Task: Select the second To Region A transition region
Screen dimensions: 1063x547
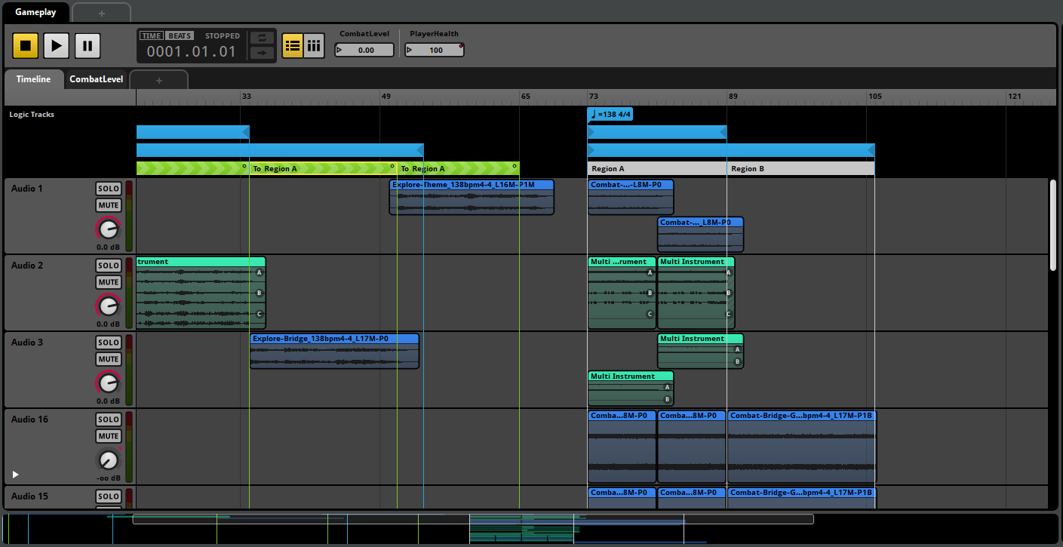Action: click(x=458, y=168)
